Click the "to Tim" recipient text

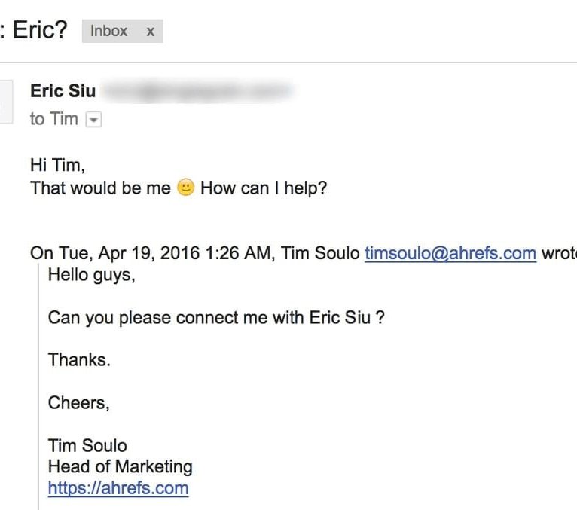coord(53,119)
